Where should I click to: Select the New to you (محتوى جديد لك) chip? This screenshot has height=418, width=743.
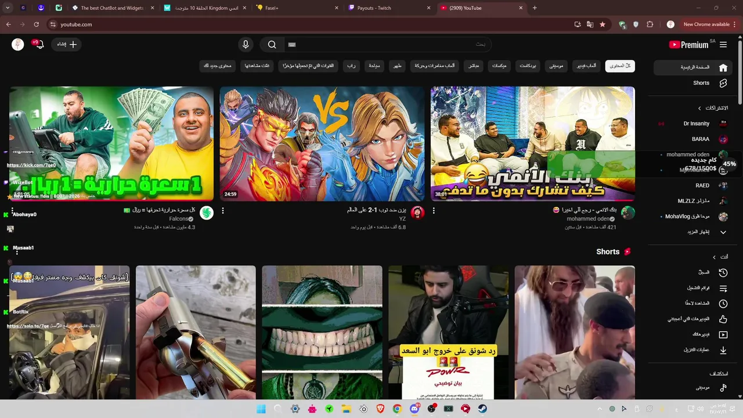click(218, 66)
